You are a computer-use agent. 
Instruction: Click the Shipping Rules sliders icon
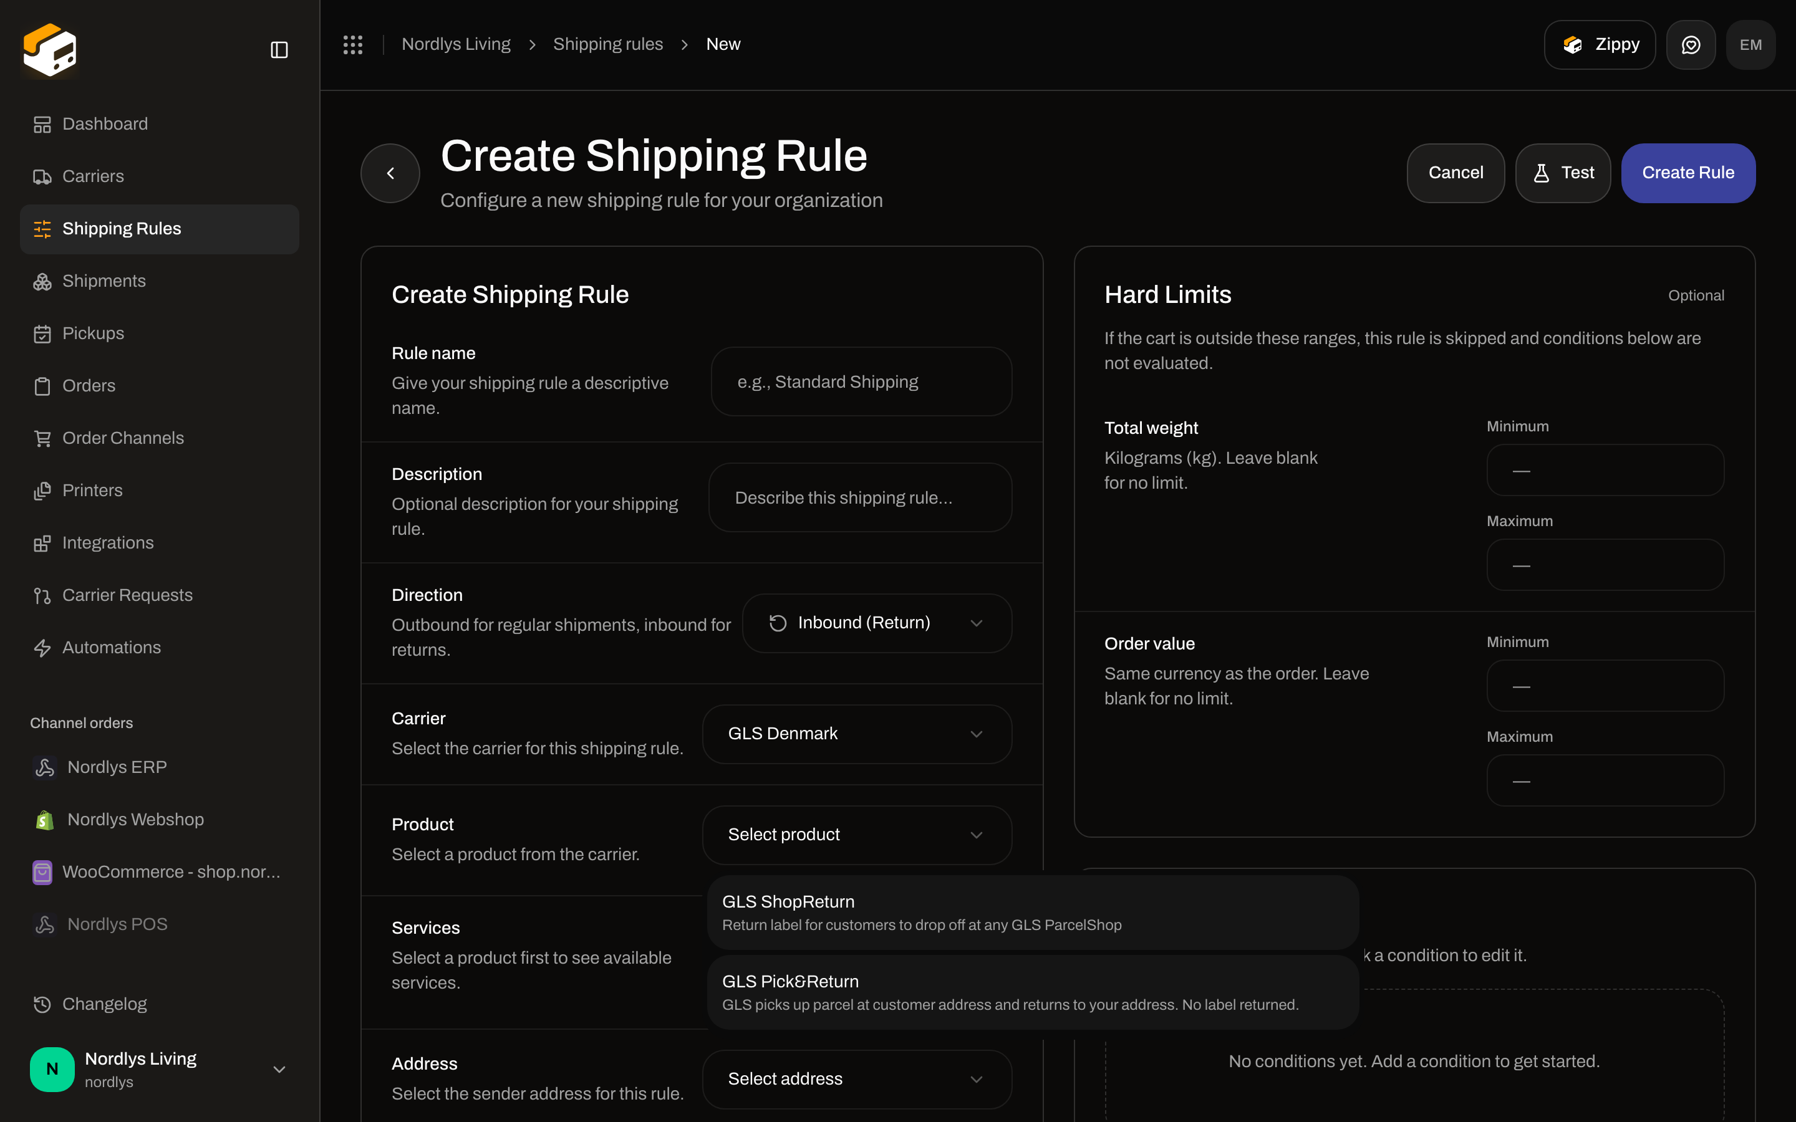(42, 229)
